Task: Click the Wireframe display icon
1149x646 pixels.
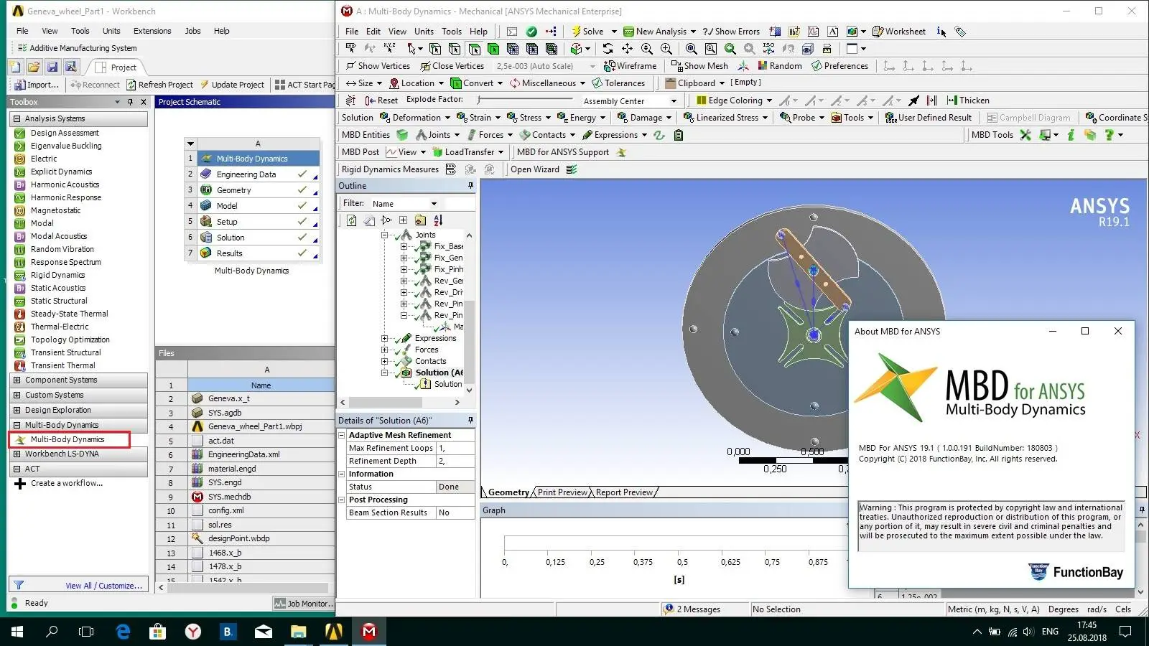Action: point(610,66)
